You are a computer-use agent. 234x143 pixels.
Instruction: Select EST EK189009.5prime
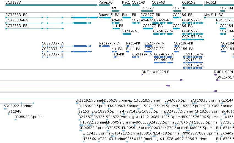click(93, 106)
